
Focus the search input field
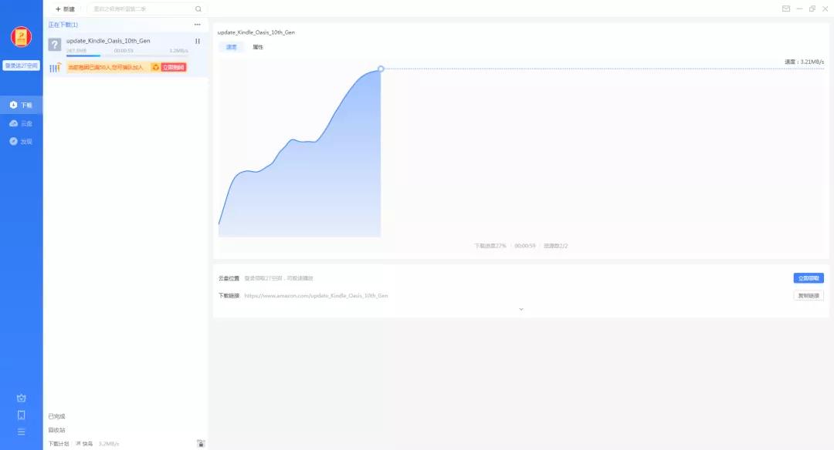[x=141, y=9]
